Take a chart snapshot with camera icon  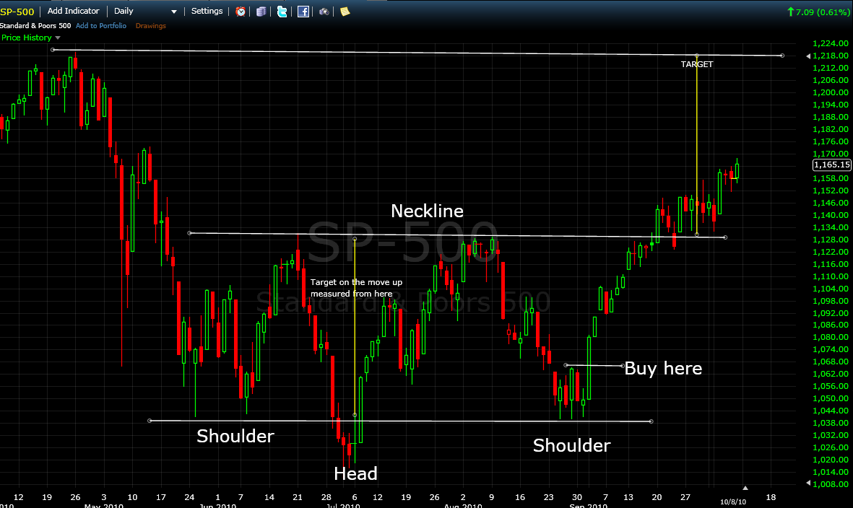click(x=324, y=12)
